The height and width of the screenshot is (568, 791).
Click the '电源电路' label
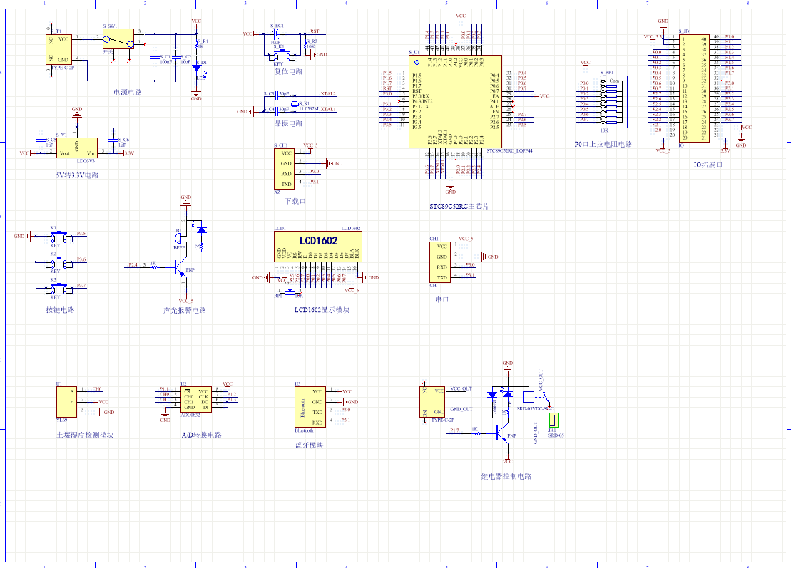click(x=128, y=92)
